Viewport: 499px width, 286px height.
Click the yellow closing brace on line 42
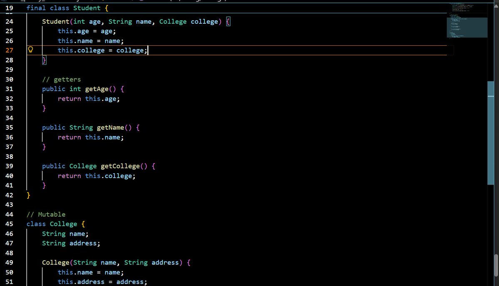[x=28, y=195]
